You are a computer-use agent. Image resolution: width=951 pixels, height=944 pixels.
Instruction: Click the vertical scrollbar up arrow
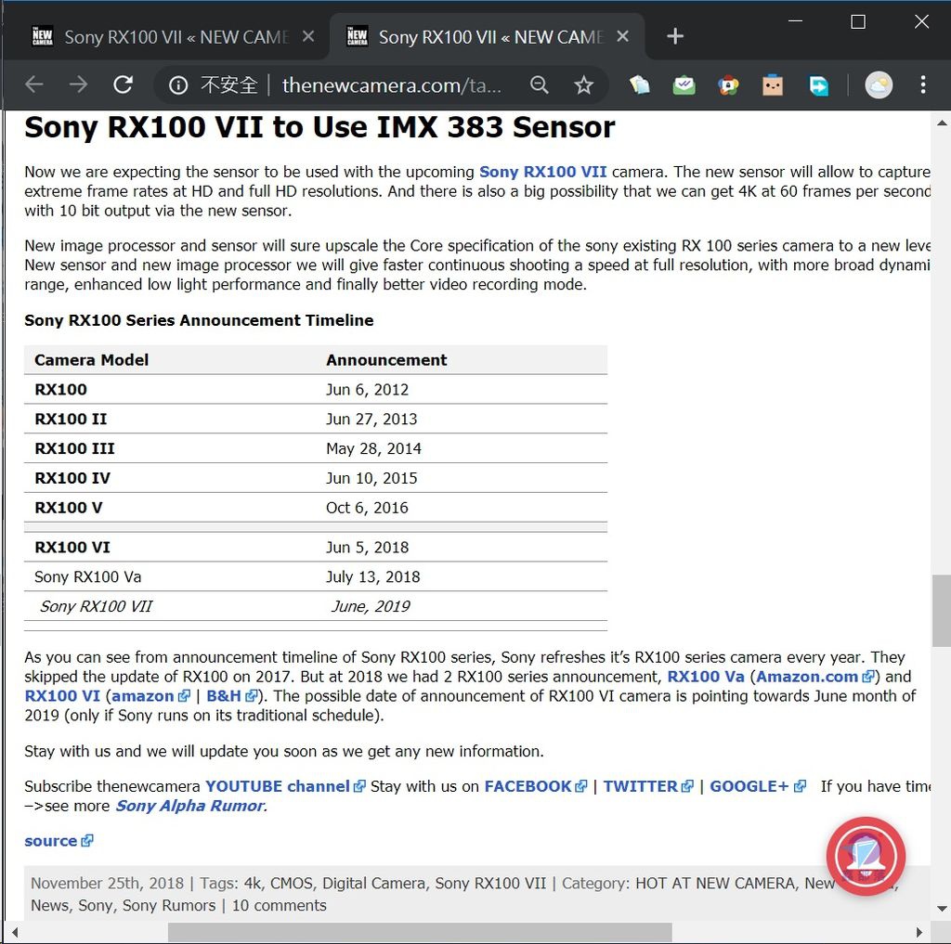click(942, 123)
